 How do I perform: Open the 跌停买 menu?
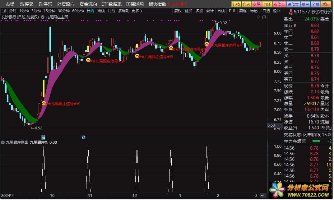45,4
